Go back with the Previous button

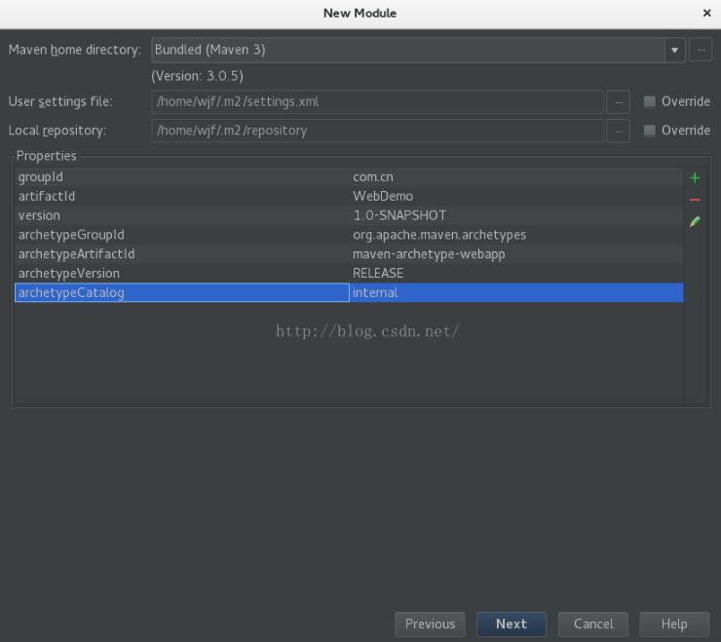pos(430,624)
